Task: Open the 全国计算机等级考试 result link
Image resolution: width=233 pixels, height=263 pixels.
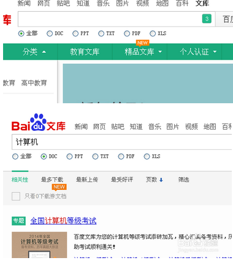Action: (x=63, y=221)
